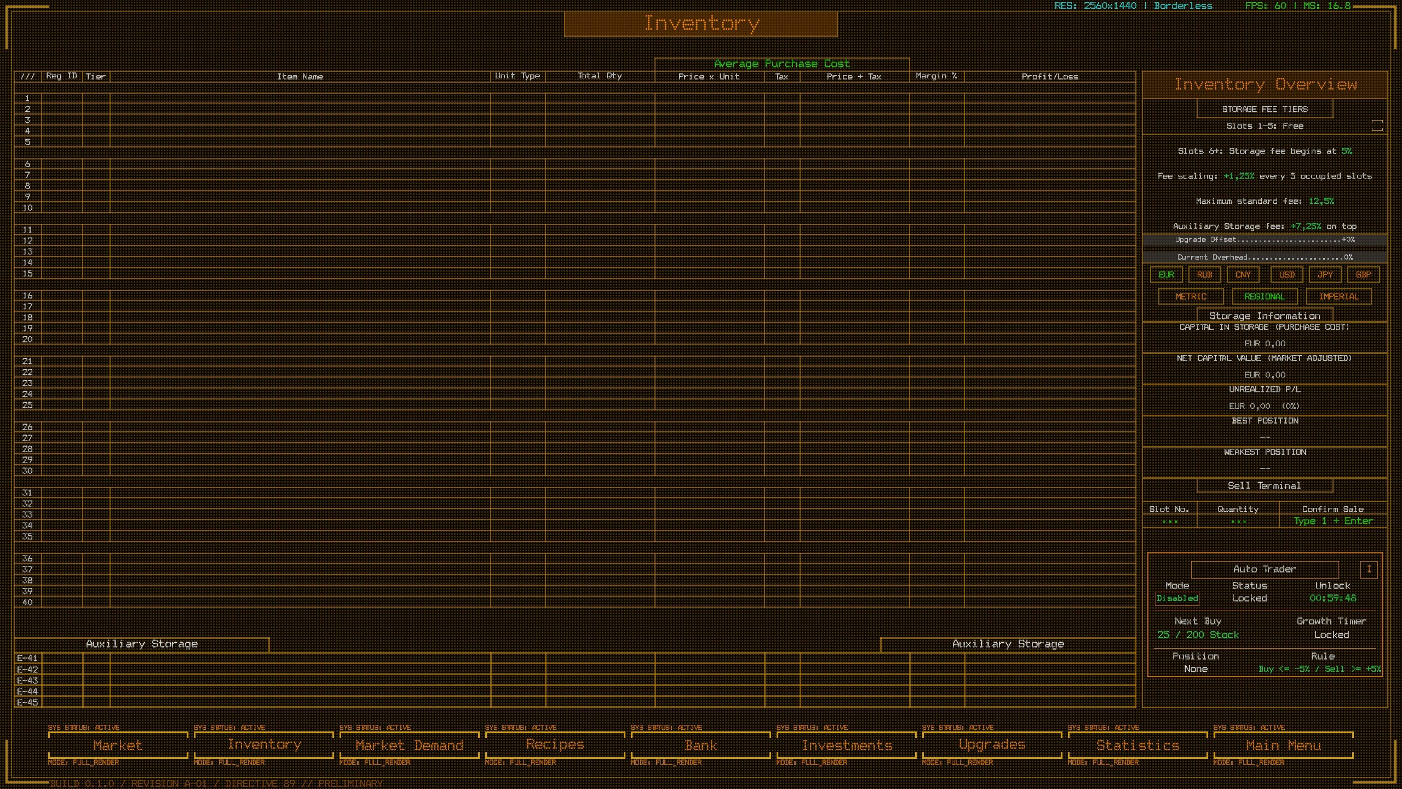This screenshot has height=789, width=1402.
Task: Select CNY currency
Action: (1243, 275)
